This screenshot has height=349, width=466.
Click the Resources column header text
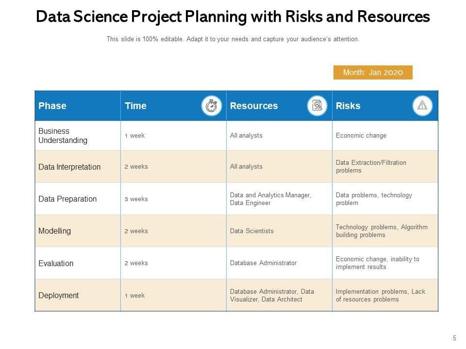254,106
